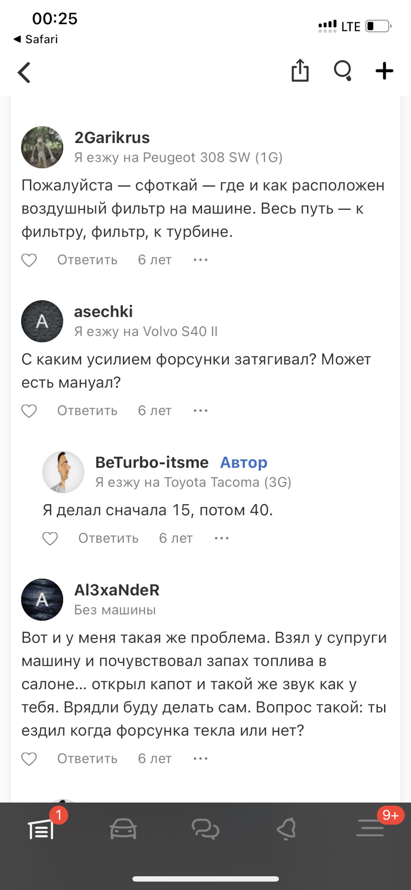Tap the back arrow in header

(x=24, y=73)
